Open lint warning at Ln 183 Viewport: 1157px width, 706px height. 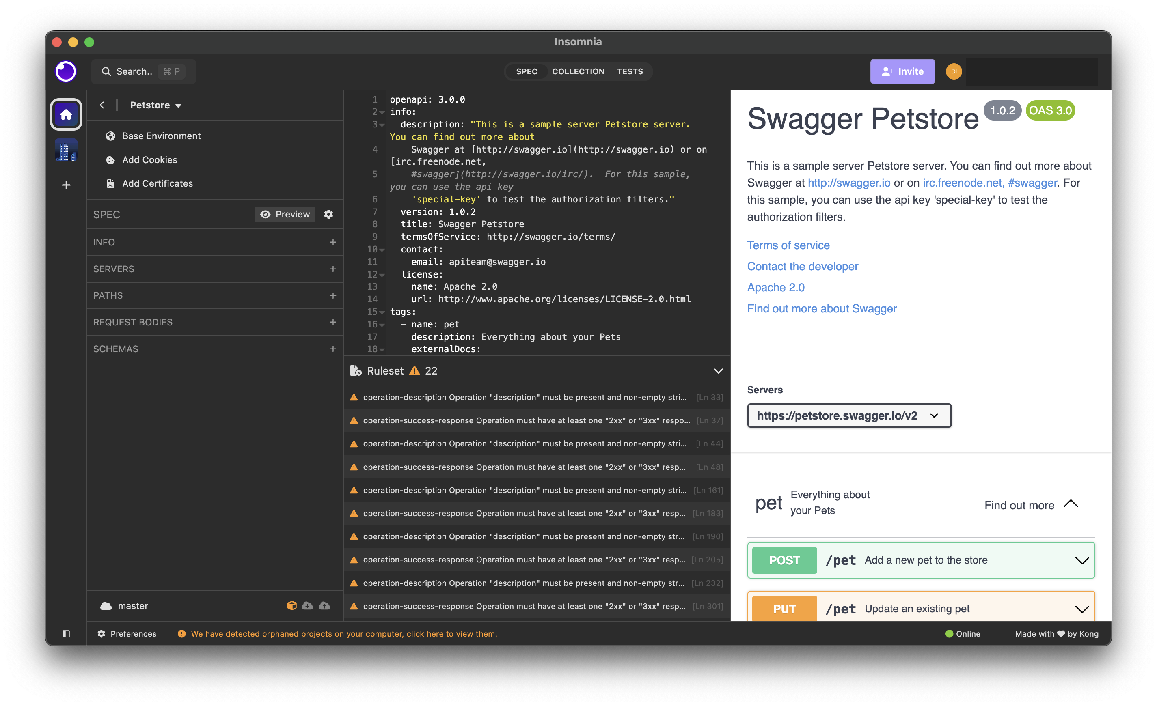(537, 514)
